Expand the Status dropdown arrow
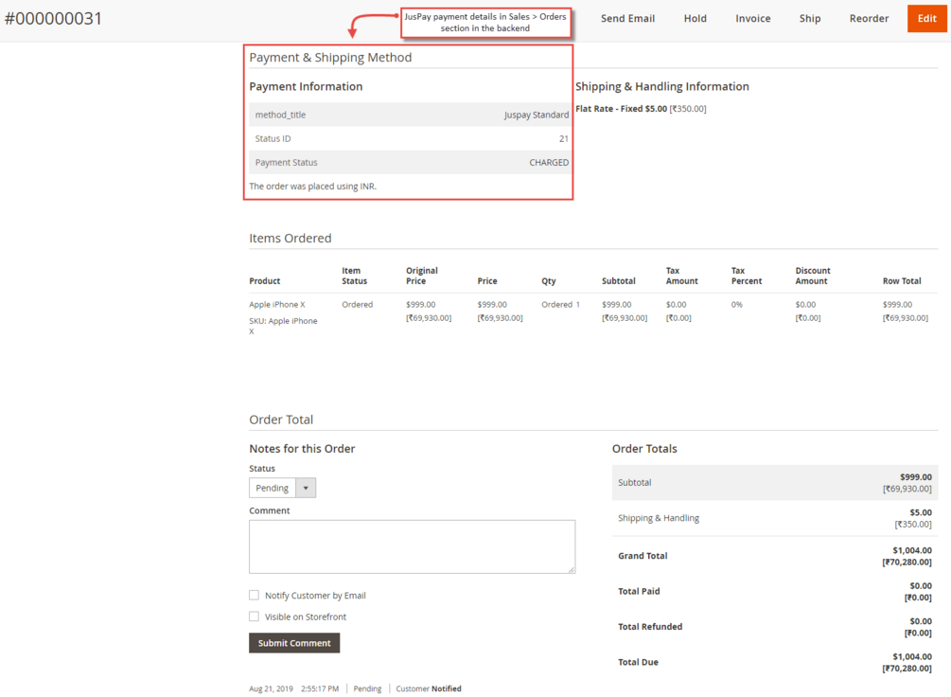951x697 pixels. click(x=306, y=488)
